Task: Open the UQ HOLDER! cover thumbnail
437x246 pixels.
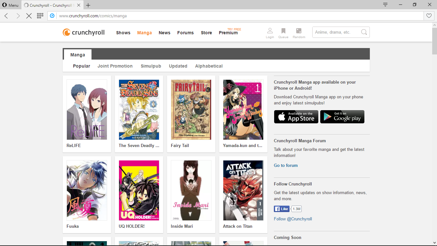Action: [x=139, y=190]
